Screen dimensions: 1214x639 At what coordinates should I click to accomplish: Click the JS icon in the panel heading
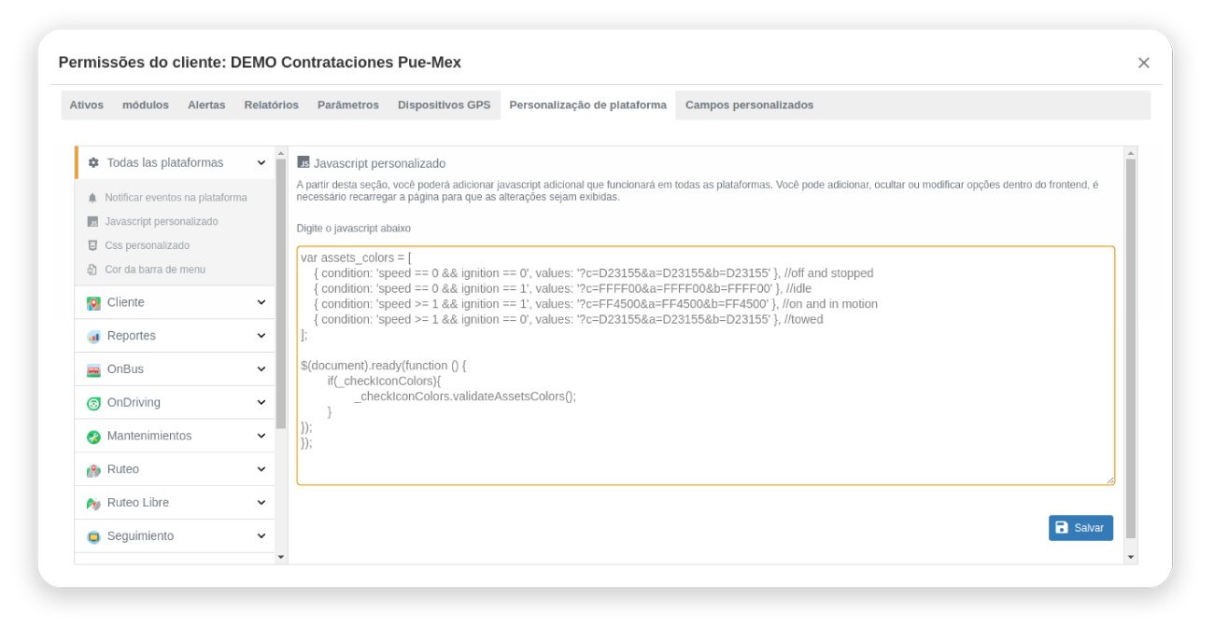click(303, 162)
